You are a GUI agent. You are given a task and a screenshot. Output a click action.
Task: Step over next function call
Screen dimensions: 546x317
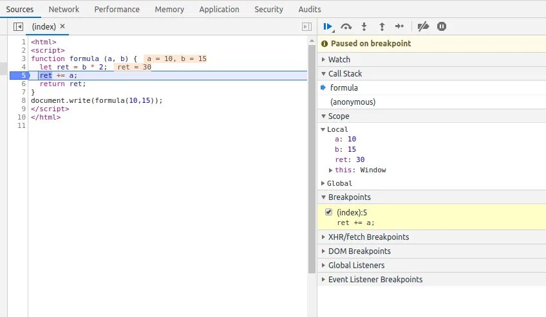coord(346,26)
